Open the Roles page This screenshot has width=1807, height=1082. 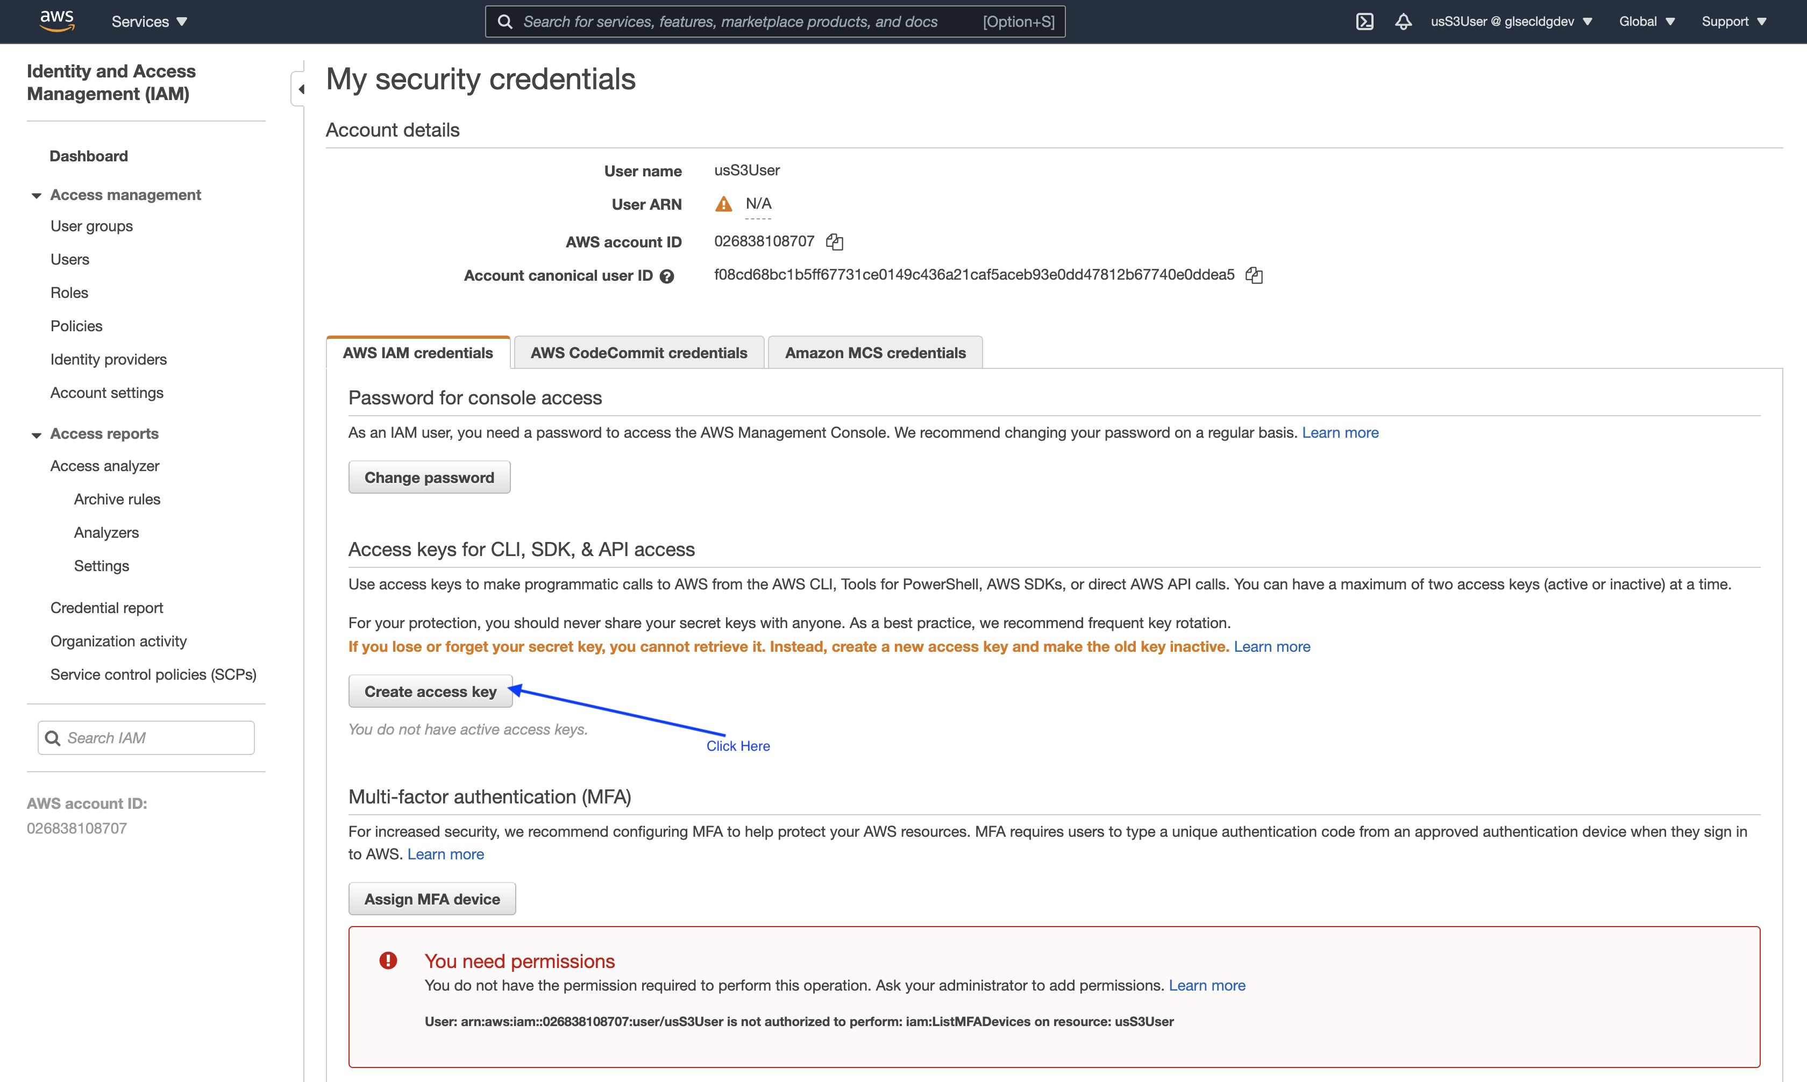click(69, 293)
